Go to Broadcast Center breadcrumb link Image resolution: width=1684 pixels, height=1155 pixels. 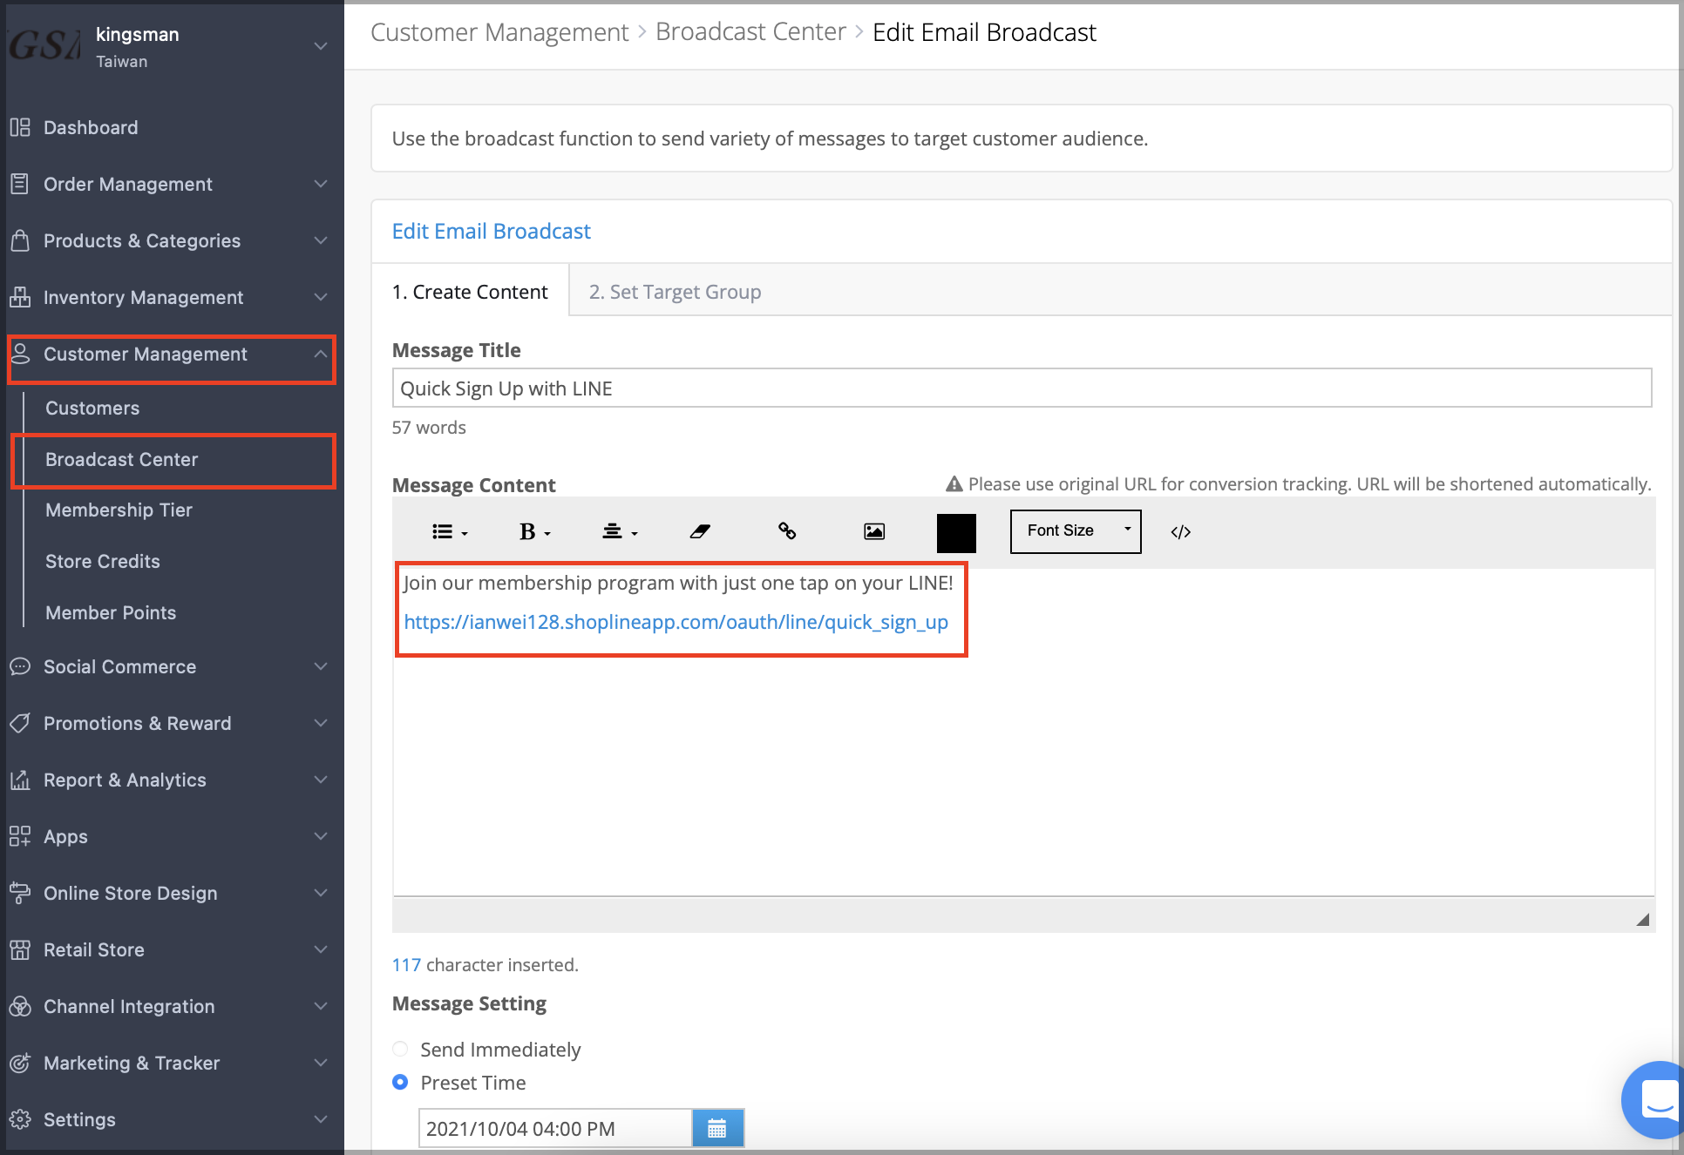[x=750, y=32]
